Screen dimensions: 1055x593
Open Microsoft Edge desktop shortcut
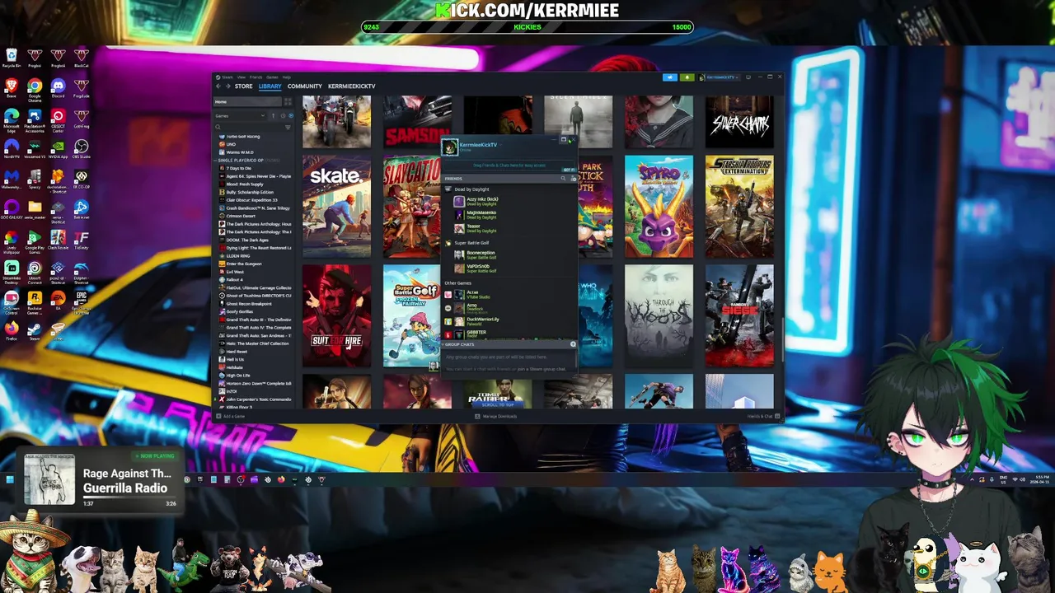coord(12,119)
